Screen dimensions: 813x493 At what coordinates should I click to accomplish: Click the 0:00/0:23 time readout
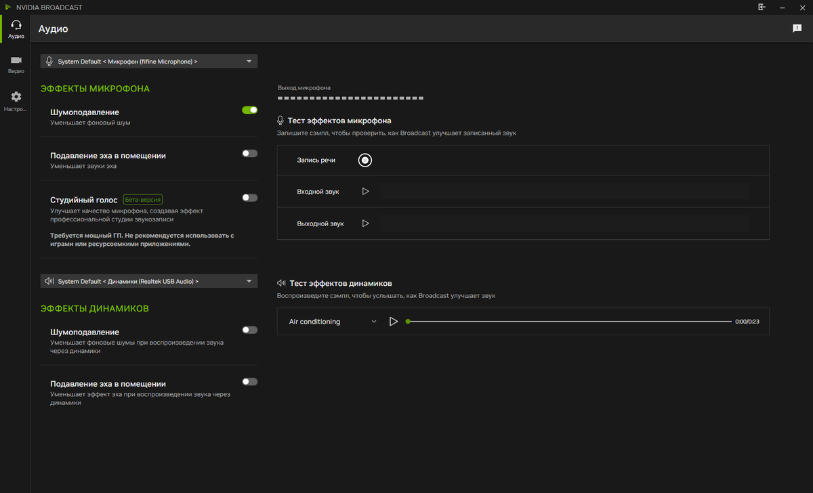[x=747, y=322]
